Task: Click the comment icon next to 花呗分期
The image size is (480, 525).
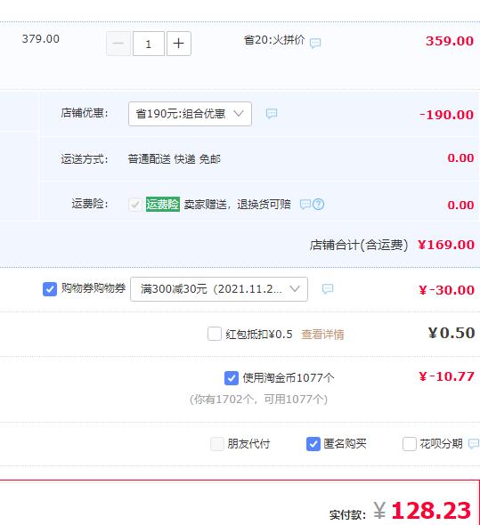Action: click(x=475, y=444)
